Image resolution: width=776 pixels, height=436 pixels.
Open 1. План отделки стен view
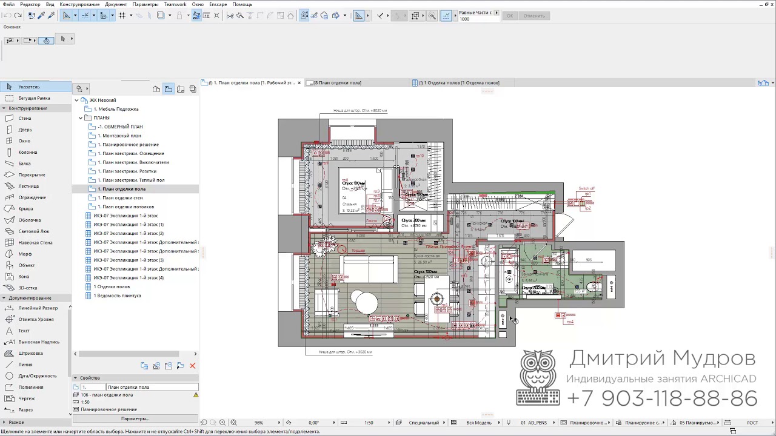pyautogui.click(x=121, y=198)
